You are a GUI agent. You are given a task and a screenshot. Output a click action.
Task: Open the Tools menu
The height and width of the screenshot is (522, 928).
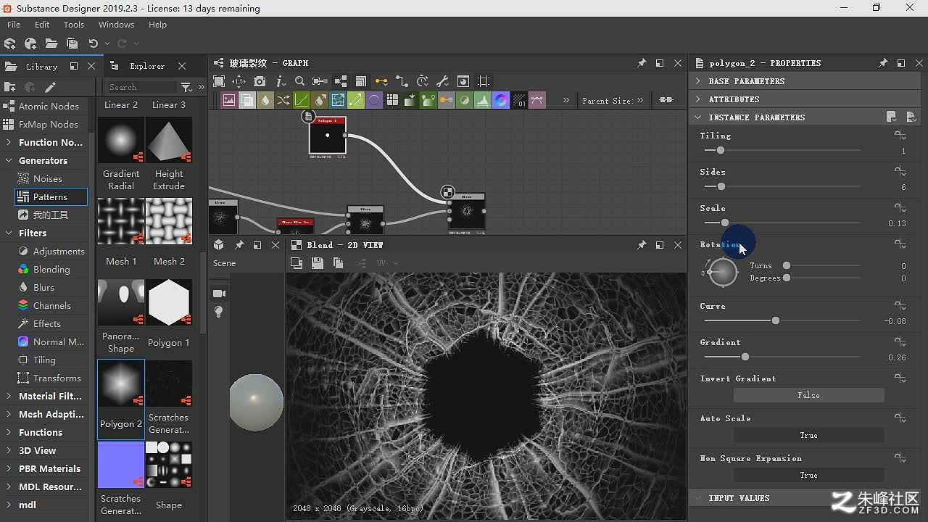pos(74,25)
